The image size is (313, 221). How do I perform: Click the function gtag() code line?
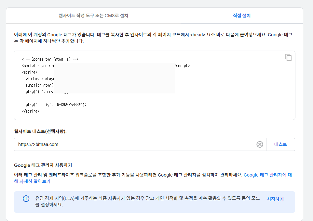pos(40,85)
